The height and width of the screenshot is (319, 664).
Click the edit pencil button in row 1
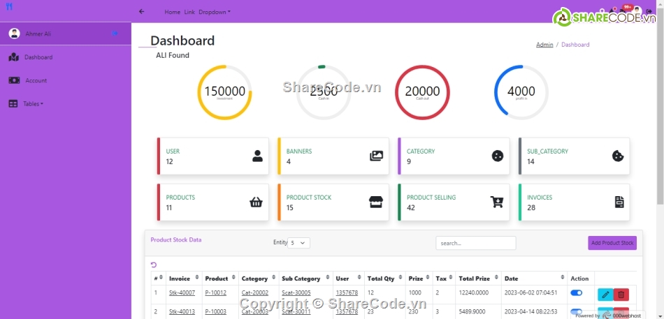(605, 295)
